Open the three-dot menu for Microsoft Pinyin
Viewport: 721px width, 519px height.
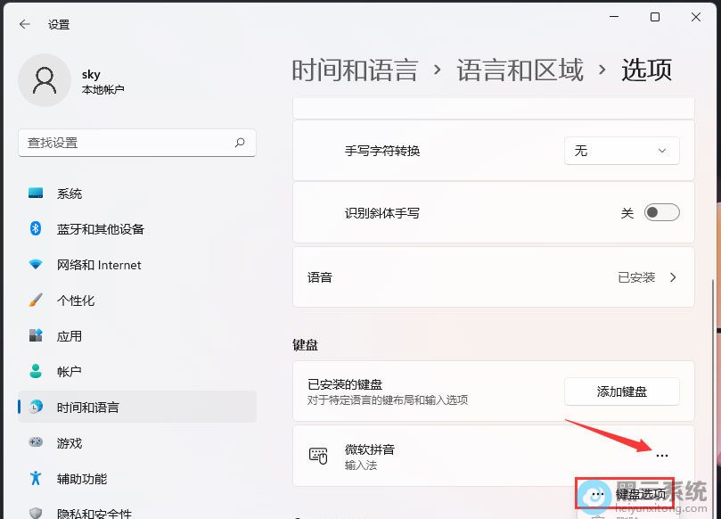point(661,456)
